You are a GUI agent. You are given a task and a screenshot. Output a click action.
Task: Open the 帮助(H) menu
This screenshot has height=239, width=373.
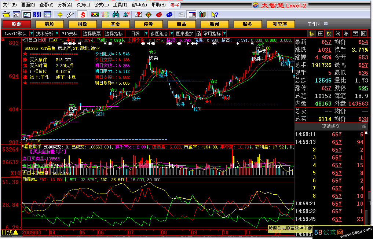point(158,5)
